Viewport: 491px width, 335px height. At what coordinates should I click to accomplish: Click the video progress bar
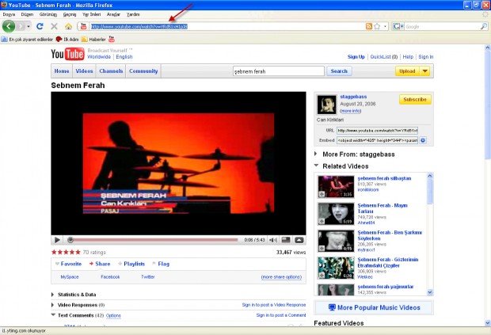153,240
